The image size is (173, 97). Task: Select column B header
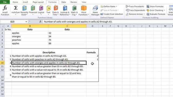point(30,26)
